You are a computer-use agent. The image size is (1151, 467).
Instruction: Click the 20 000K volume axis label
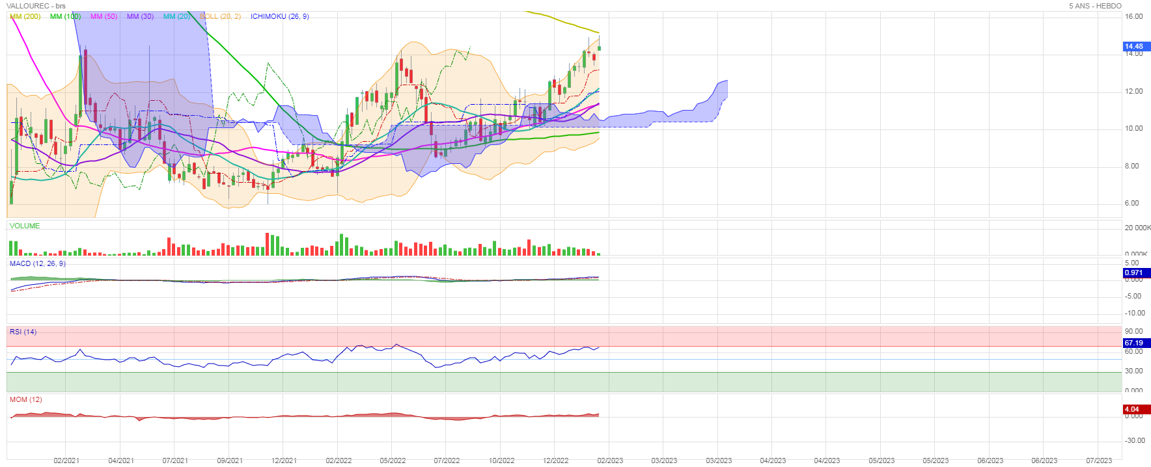tap(1138, 228)
